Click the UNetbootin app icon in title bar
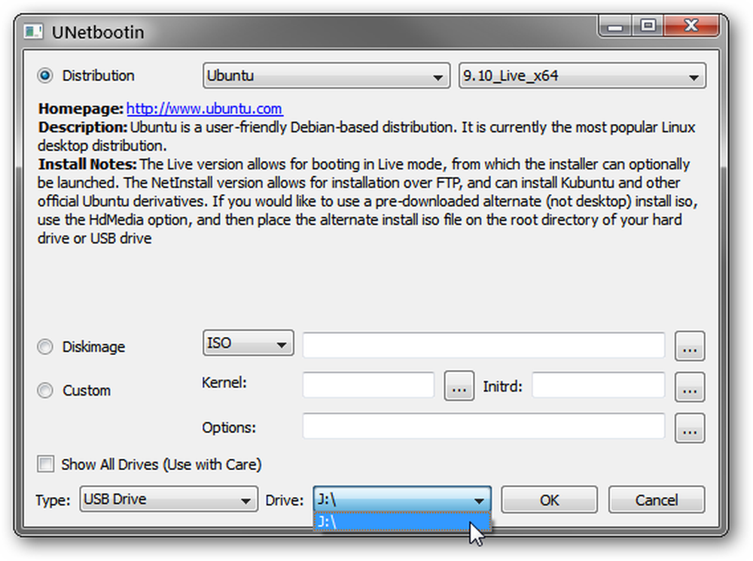 [x=34, y=32]
